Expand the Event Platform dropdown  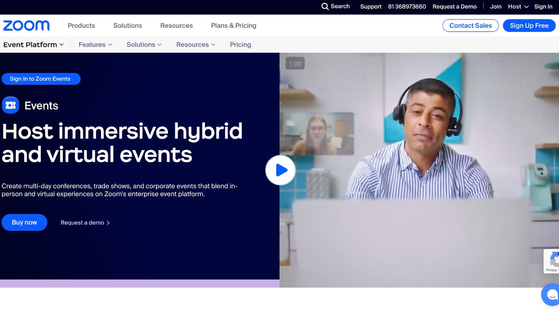click(x=34, y=45)
